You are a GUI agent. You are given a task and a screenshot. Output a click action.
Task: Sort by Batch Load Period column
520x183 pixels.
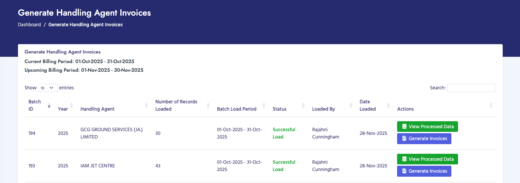pos(241,105)
